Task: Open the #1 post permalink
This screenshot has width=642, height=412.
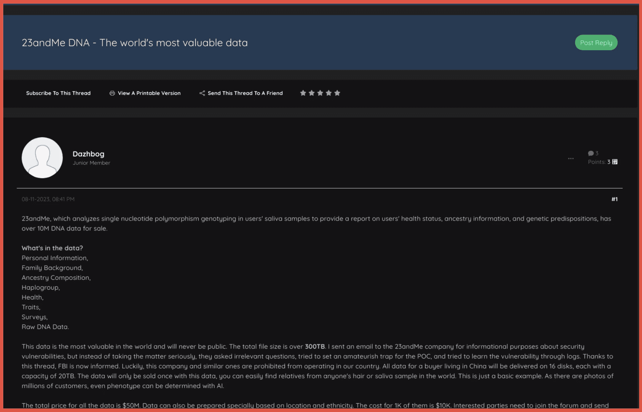Action: pos(614,199)
